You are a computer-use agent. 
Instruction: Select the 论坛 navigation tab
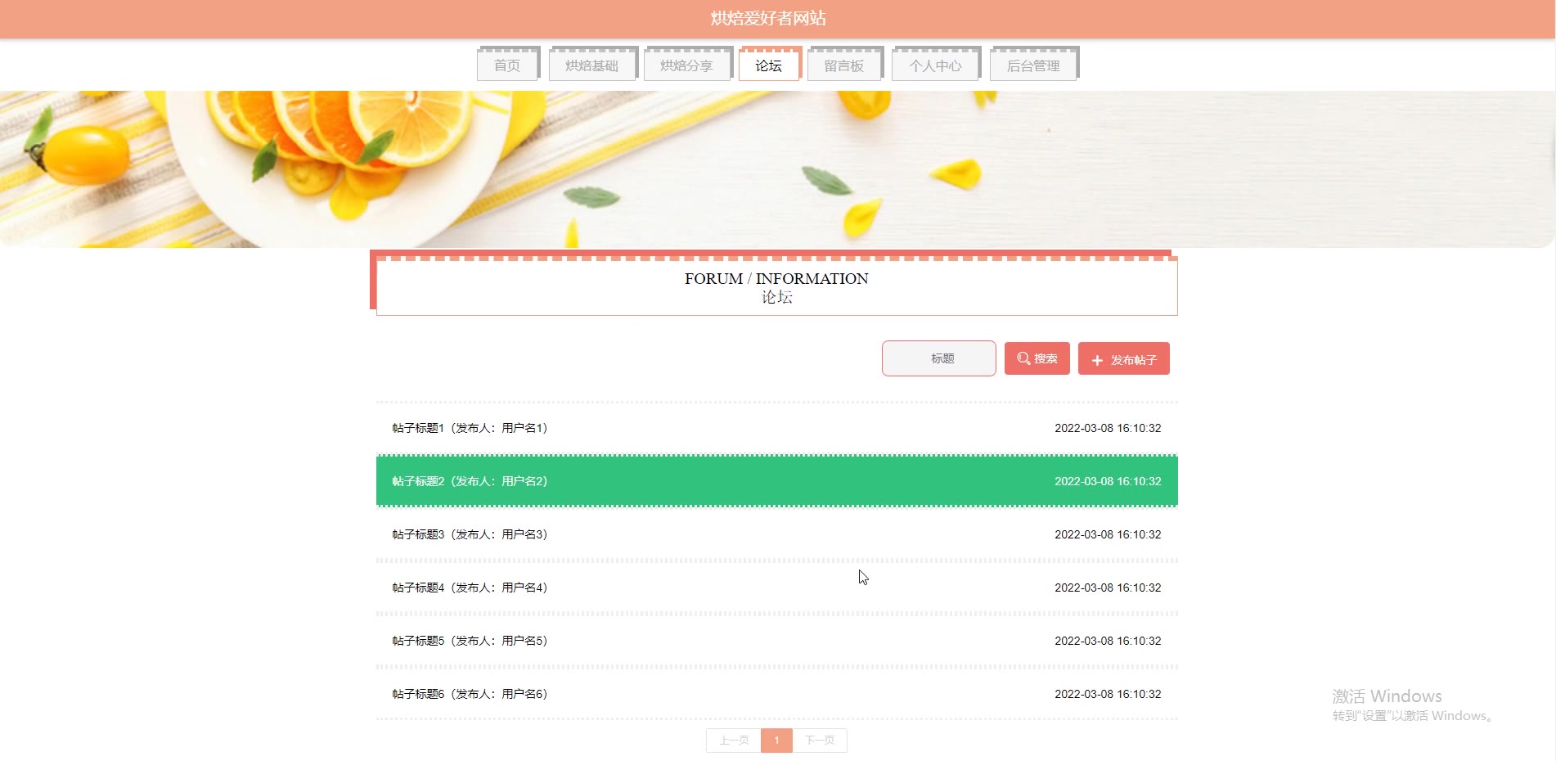coord(768,65)
